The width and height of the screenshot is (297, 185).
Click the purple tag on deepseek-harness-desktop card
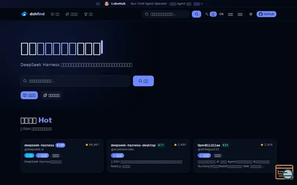[117, 155]
